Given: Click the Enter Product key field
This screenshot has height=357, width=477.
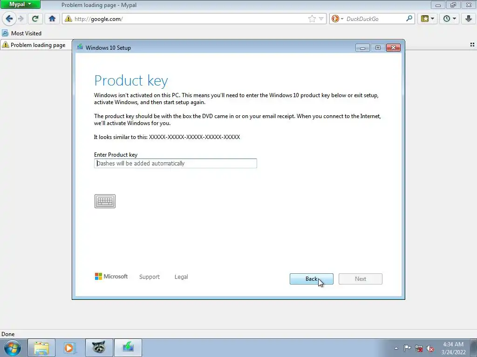Looking at the screenshot, I should click(x=176, y=163).
